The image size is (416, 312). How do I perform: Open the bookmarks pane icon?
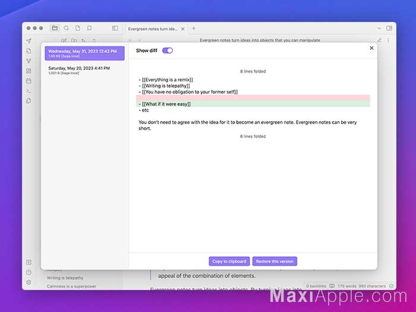click(x=89, y=28)
